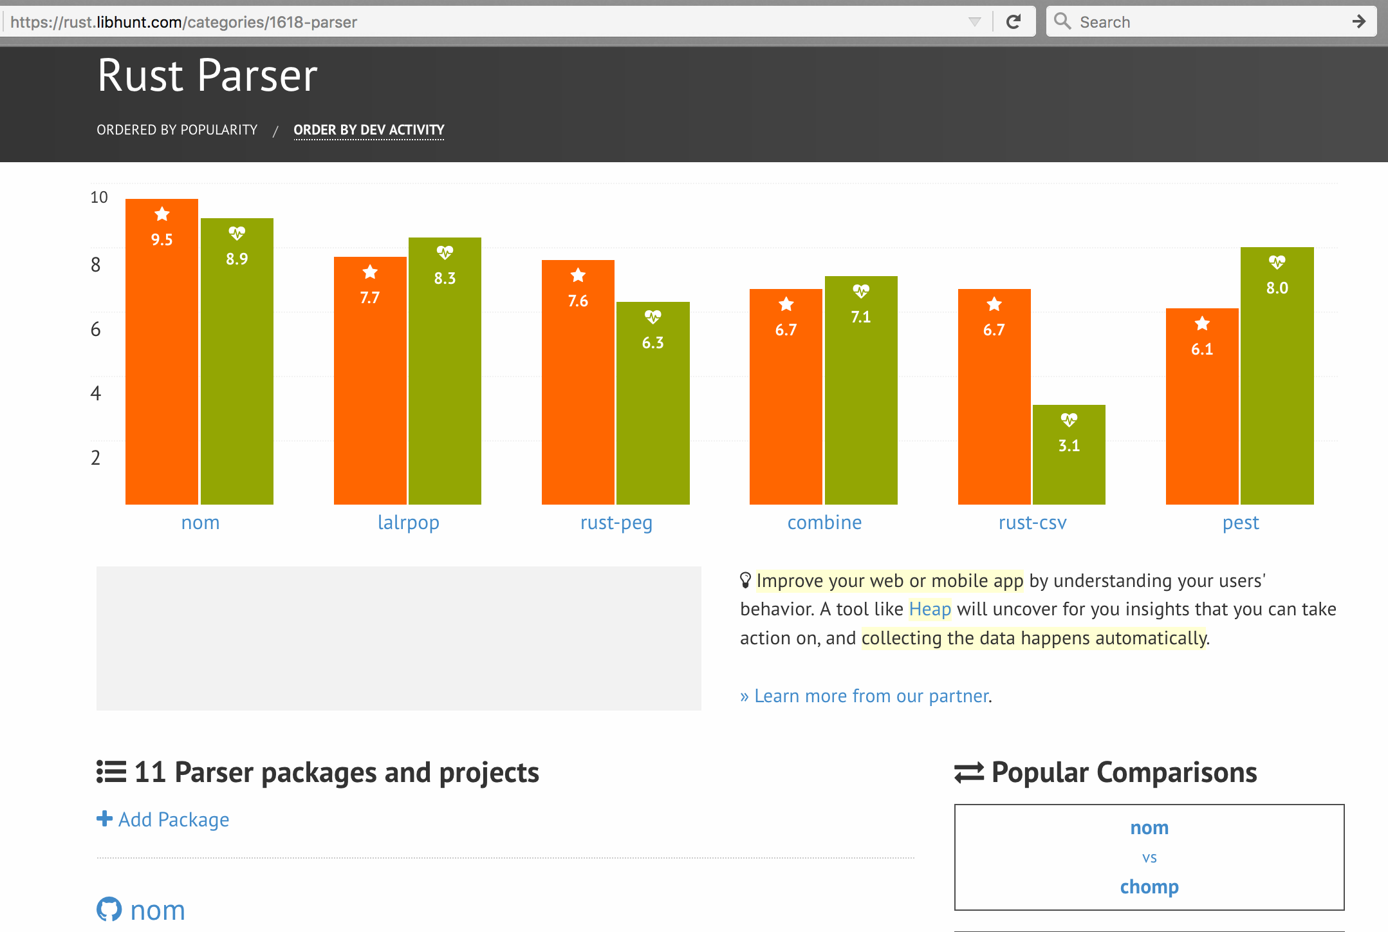Click the 'vs' text in comparison box
Image resolution: width=1388 pixels, height=932 pixels.
point(1149,857)
